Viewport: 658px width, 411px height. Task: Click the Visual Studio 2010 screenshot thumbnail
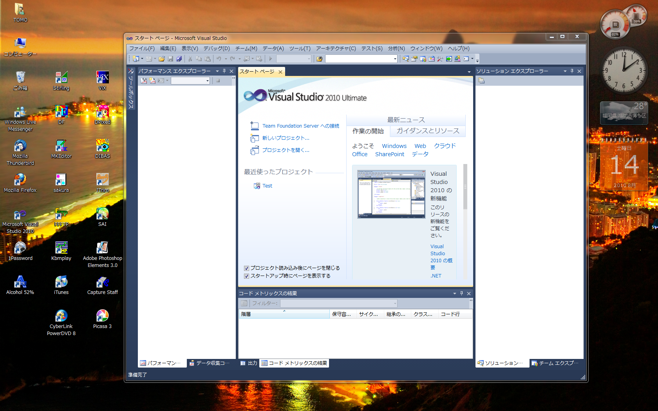(x=391, y=194)
